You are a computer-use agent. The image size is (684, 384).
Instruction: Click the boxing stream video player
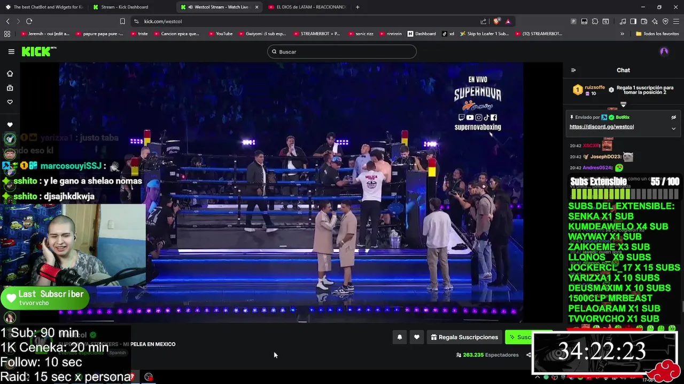click(291, 192)
